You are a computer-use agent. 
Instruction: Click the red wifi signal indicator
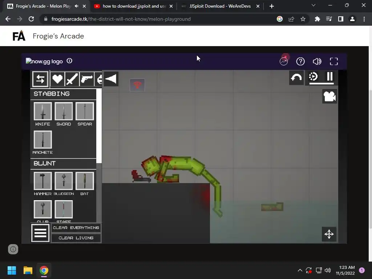[137, 85]
